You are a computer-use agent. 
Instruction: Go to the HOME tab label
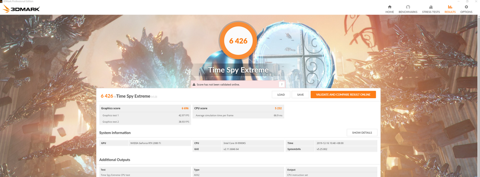click(x=390, y=12)
